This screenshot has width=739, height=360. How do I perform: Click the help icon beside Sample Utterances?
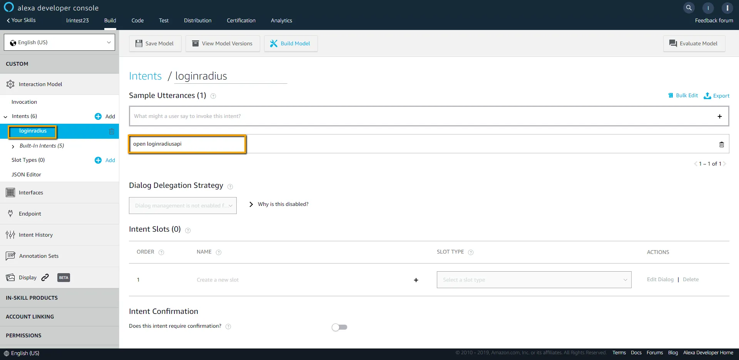pos(213,96)
